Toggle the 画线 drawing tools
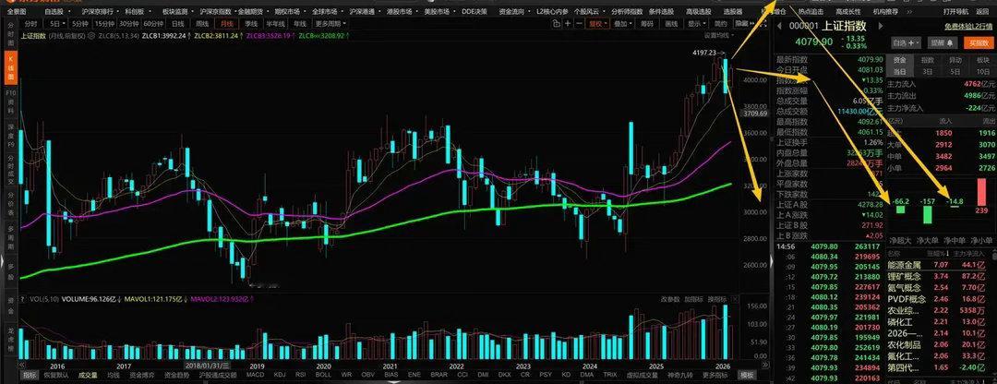The image size is (997, 384). (671, 23)
